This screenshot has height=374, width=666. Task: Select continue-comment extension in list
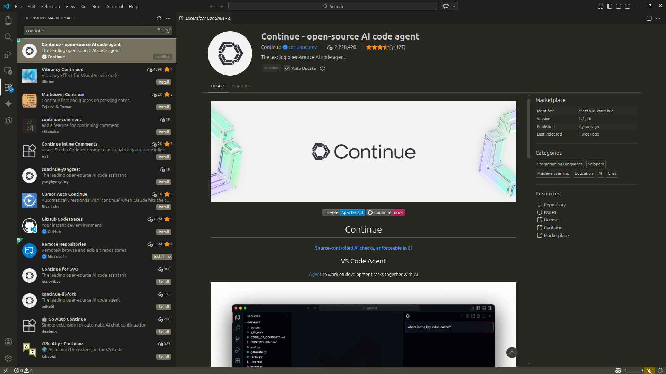click(96, 125)
